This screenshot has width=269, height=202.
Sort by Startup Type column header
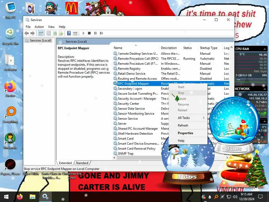(x=210, y=48)
